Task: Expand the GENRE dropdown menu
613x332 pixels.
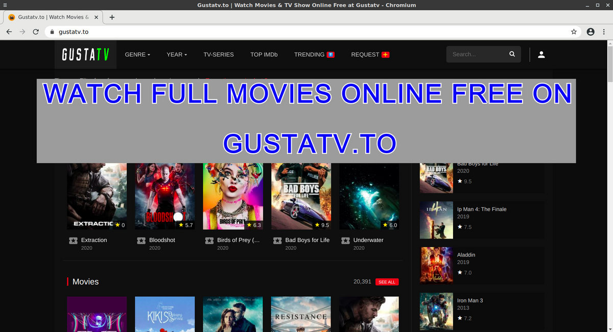Action: click(137, 54)
